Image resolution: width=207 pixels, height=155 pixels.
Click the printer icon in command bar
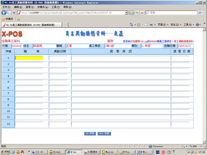[x=151, y=25]
